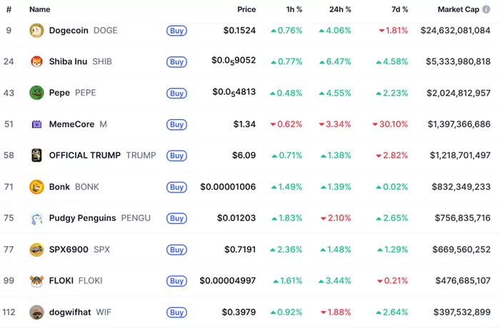Click the Bonk dog icon
Image resolution: width=500 pixels, height=328 pixels.
coord(36,187)
